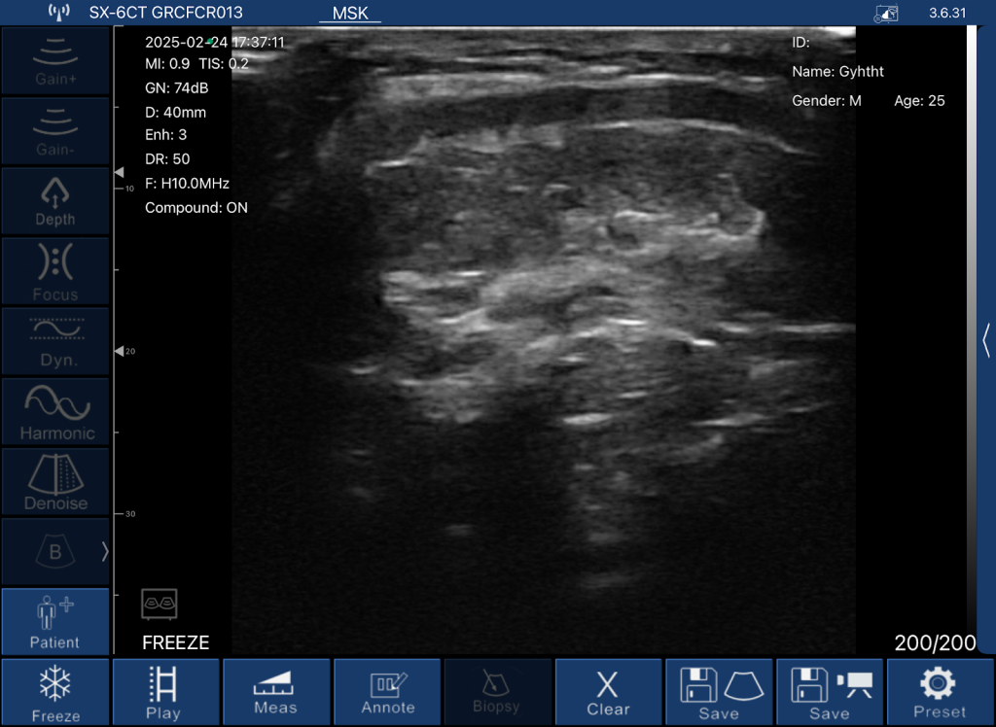The height and width of the screenshot is (727, 996).
Task: Tap the wireless probe signal icon
Action: click(x=59, y=12)
